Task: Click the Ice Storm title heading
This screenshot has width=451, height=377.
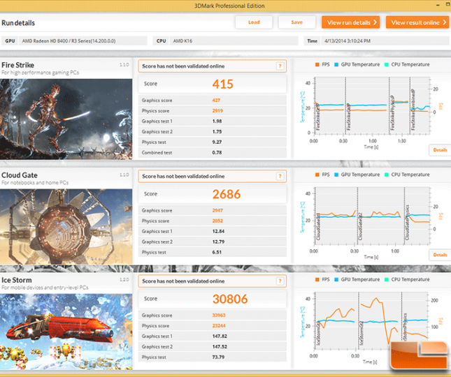Action: pos(16,280)
